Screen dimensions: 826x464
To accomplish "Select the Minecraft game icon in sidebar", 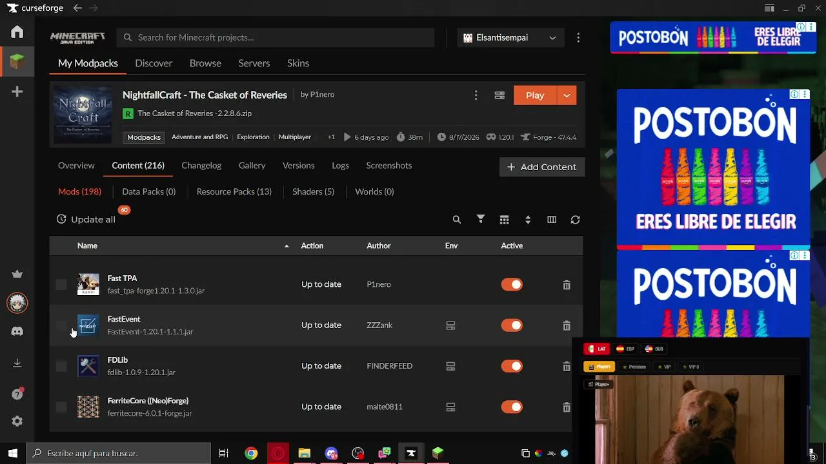I will [x=17, y=62].
